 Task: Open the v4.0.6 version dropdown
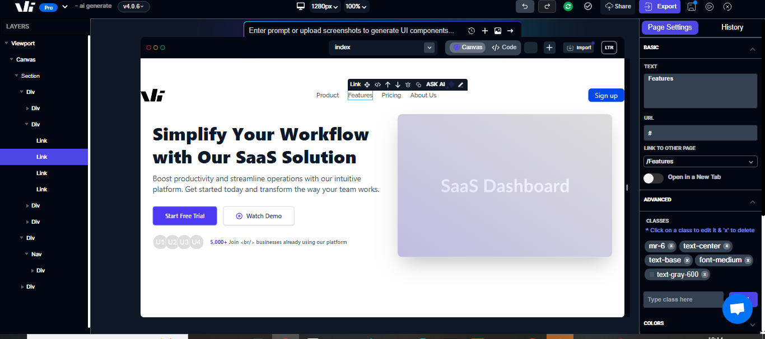pos(133,6)
